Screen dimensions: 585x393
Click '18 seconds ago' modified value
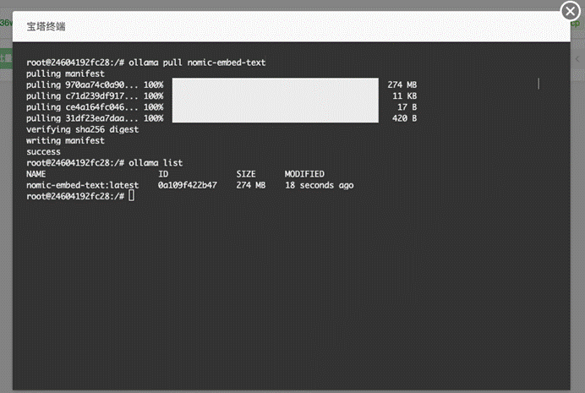click(320, 185)
